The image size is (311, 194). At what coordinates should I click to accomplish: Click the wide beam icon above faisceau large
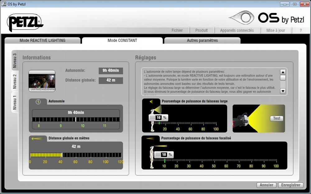pyautogui.click(x=151, y=102)
